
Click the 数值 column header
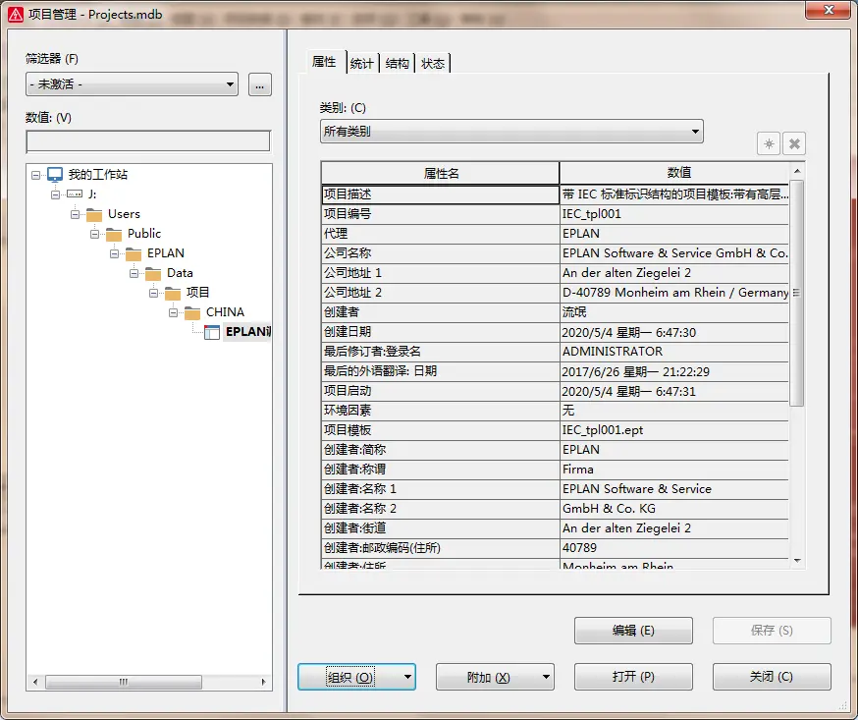pos(678,173)
